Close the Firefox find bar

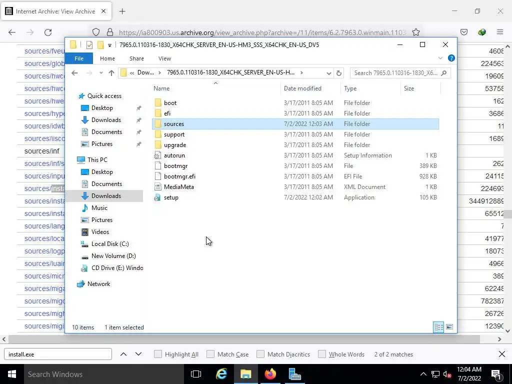502,354
